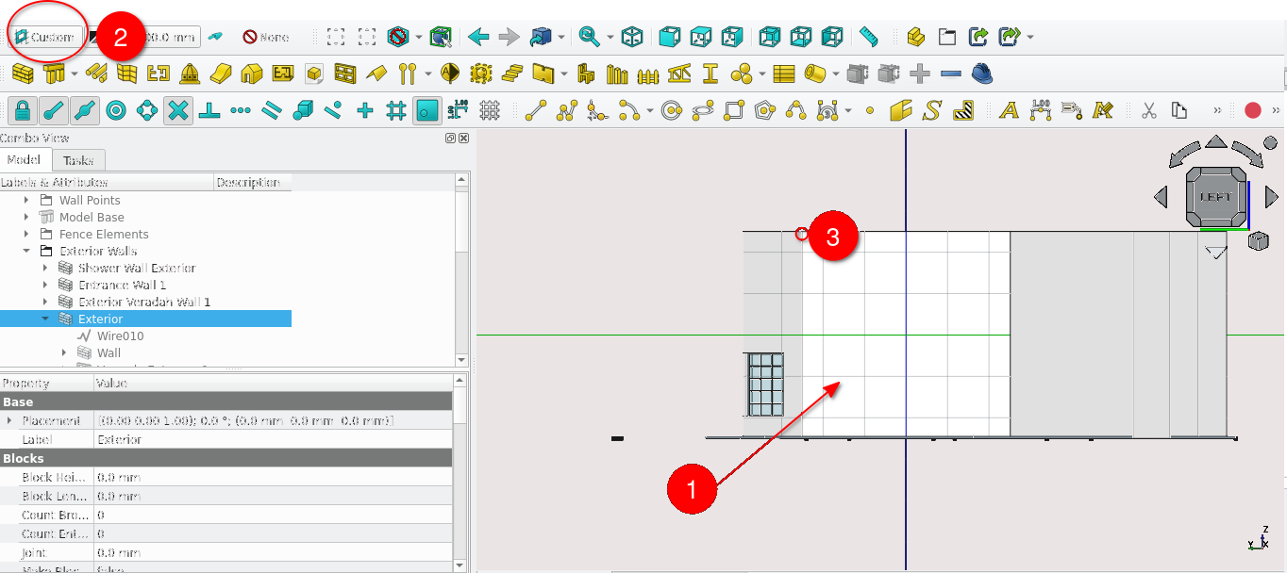Open the Measure distance ruler tool
1287x573 pixels.
click(x=869, y=37)
